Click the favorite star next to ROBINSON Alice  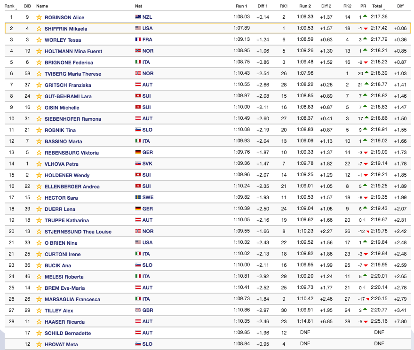click(39, 17)
